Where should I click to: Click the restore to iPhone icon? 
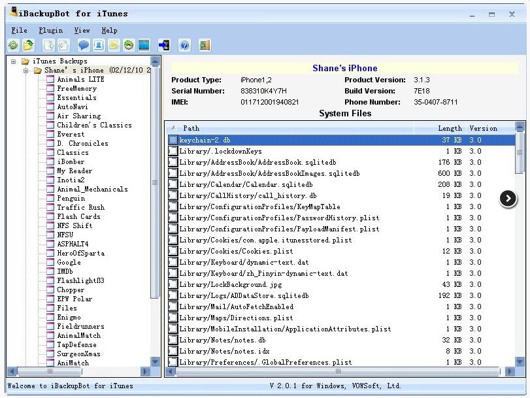coord(164,45)
